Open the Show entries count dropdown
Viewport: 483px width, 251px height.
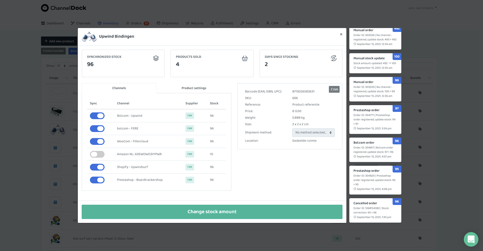[x=62, y=66]
